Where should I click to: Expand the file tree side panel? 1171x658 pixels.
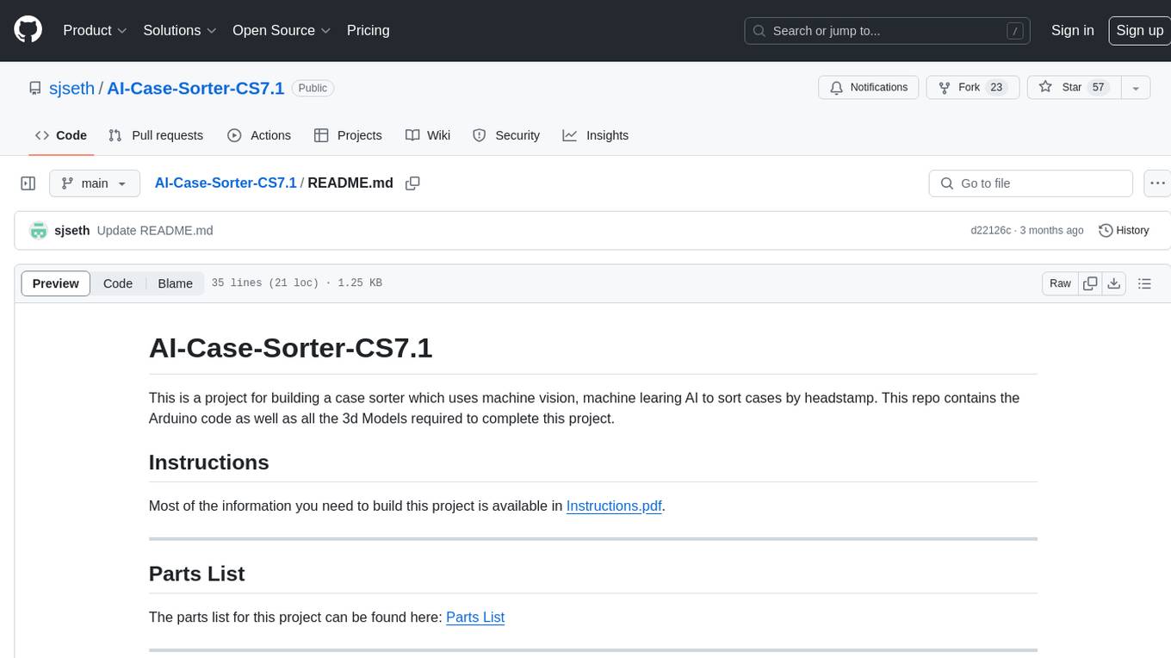pyautogui.click(x=28, y=183)
